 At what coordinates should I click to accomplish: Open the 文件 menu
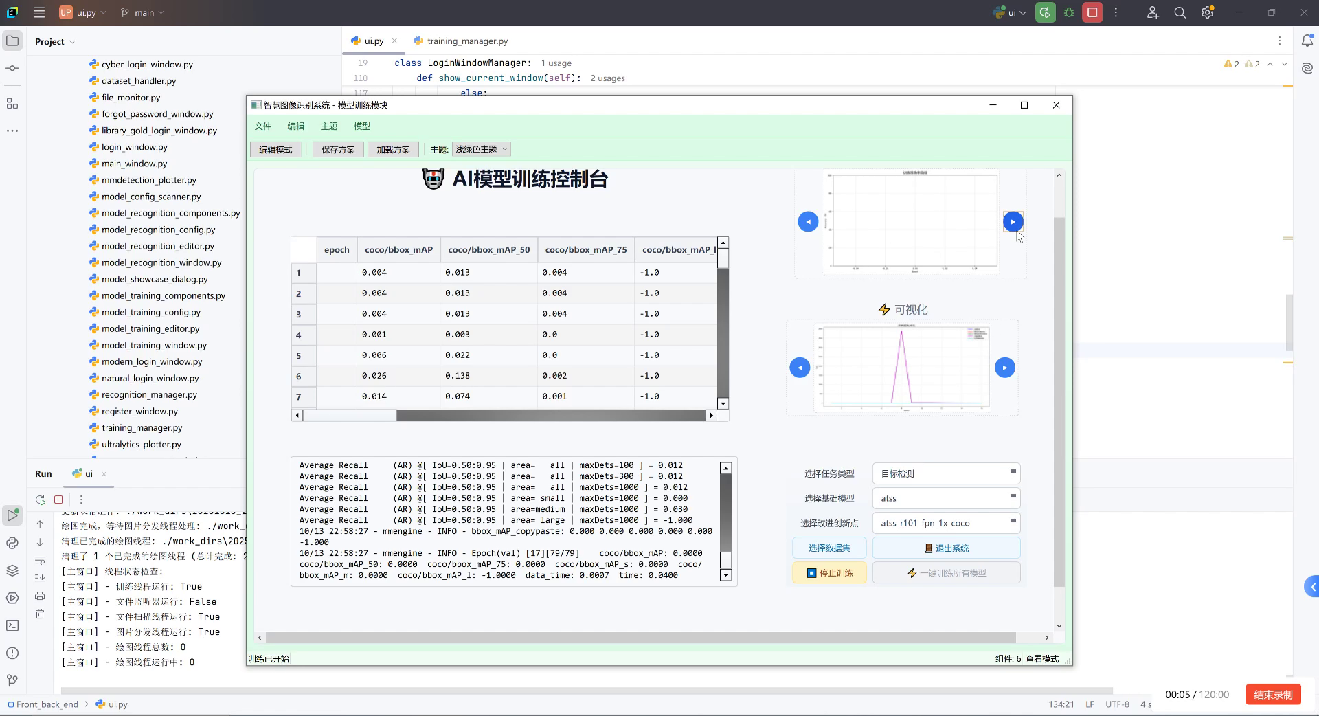pyautogui.click(x=263, y=126)
